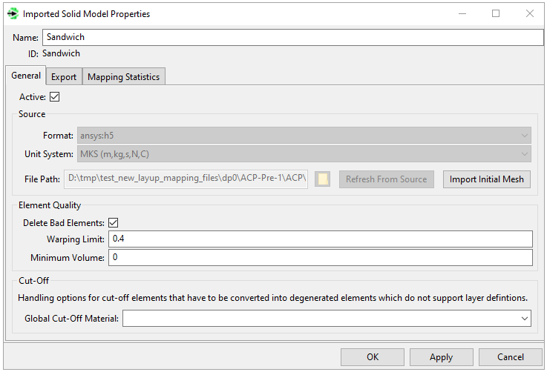This screenshot has height=372, width=547.
Task: Minimize the Imported Solid Model Properties window
Action: [x=462, y=13]
